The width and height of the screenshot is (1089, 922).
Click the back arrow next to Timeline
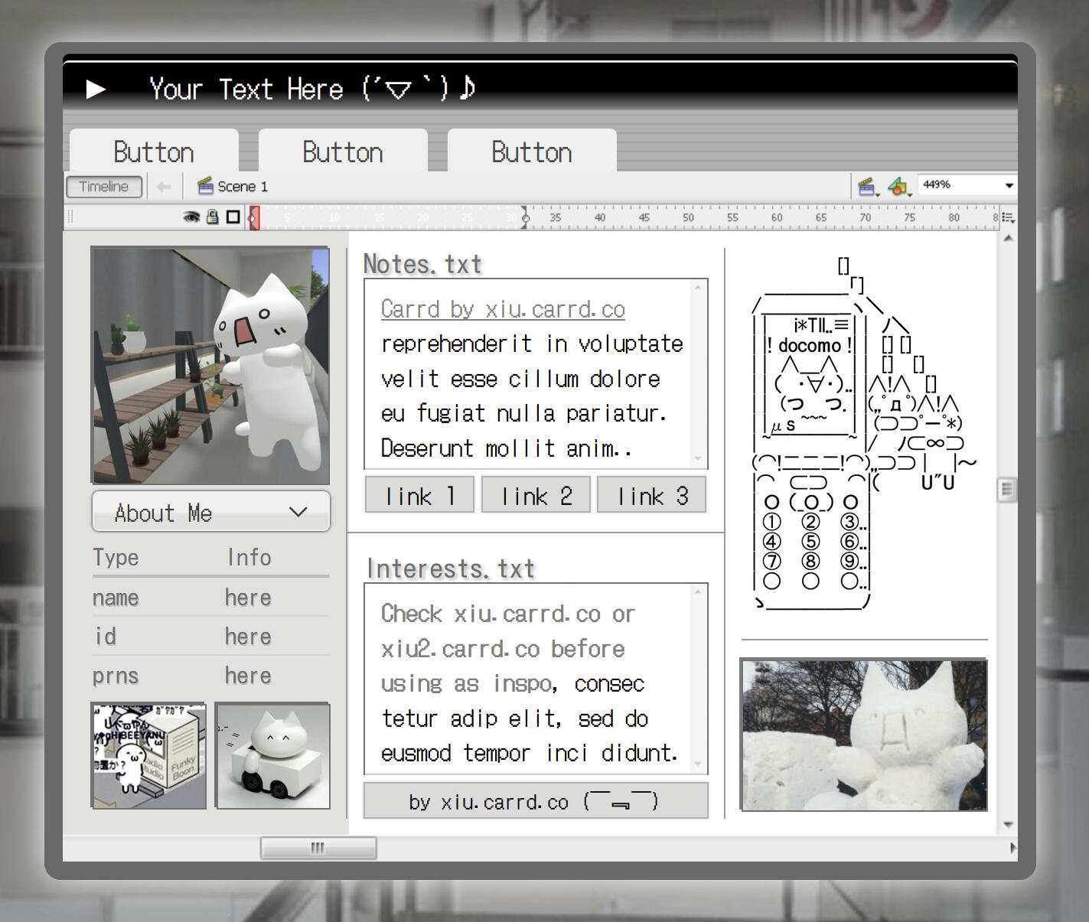click(164, 187)
